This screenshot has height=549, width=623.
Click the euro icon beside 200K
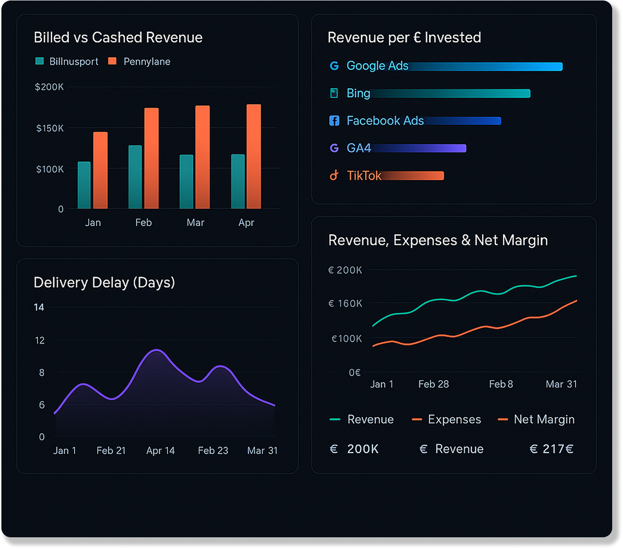(x=334, y=449)
